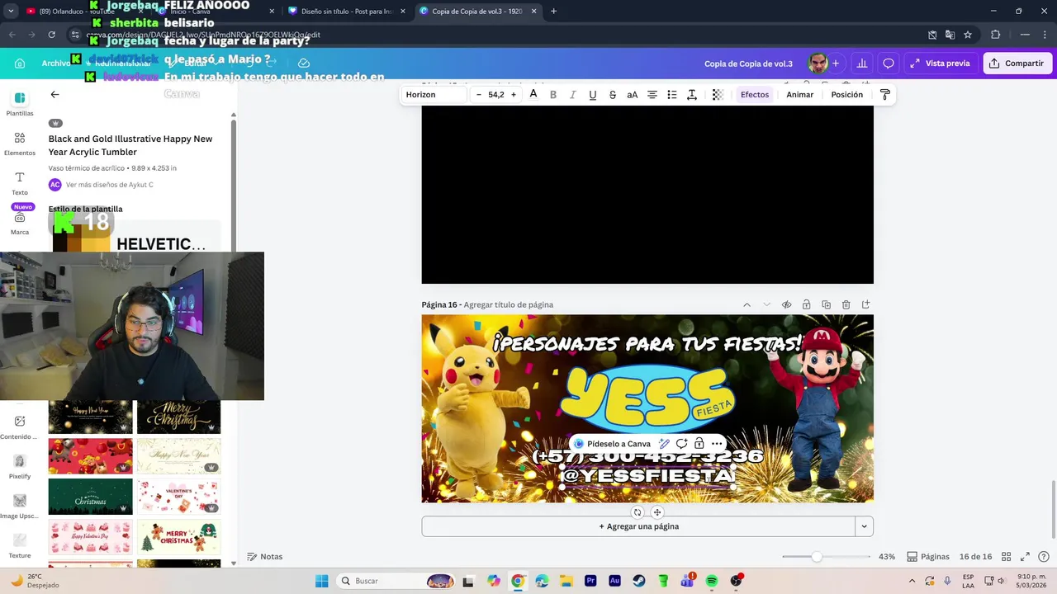
Task: Hide page 16 with eye icon
Action: pos(787,304)
